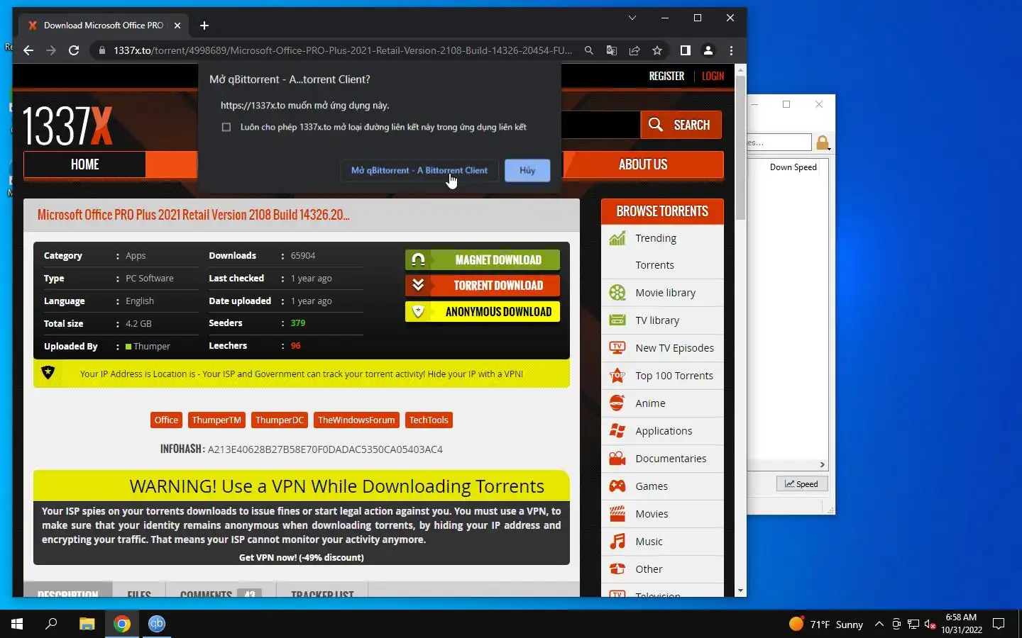Viewport: 1022px width, 638px height.
Task: Open the Games category
Action: (662, 486)
